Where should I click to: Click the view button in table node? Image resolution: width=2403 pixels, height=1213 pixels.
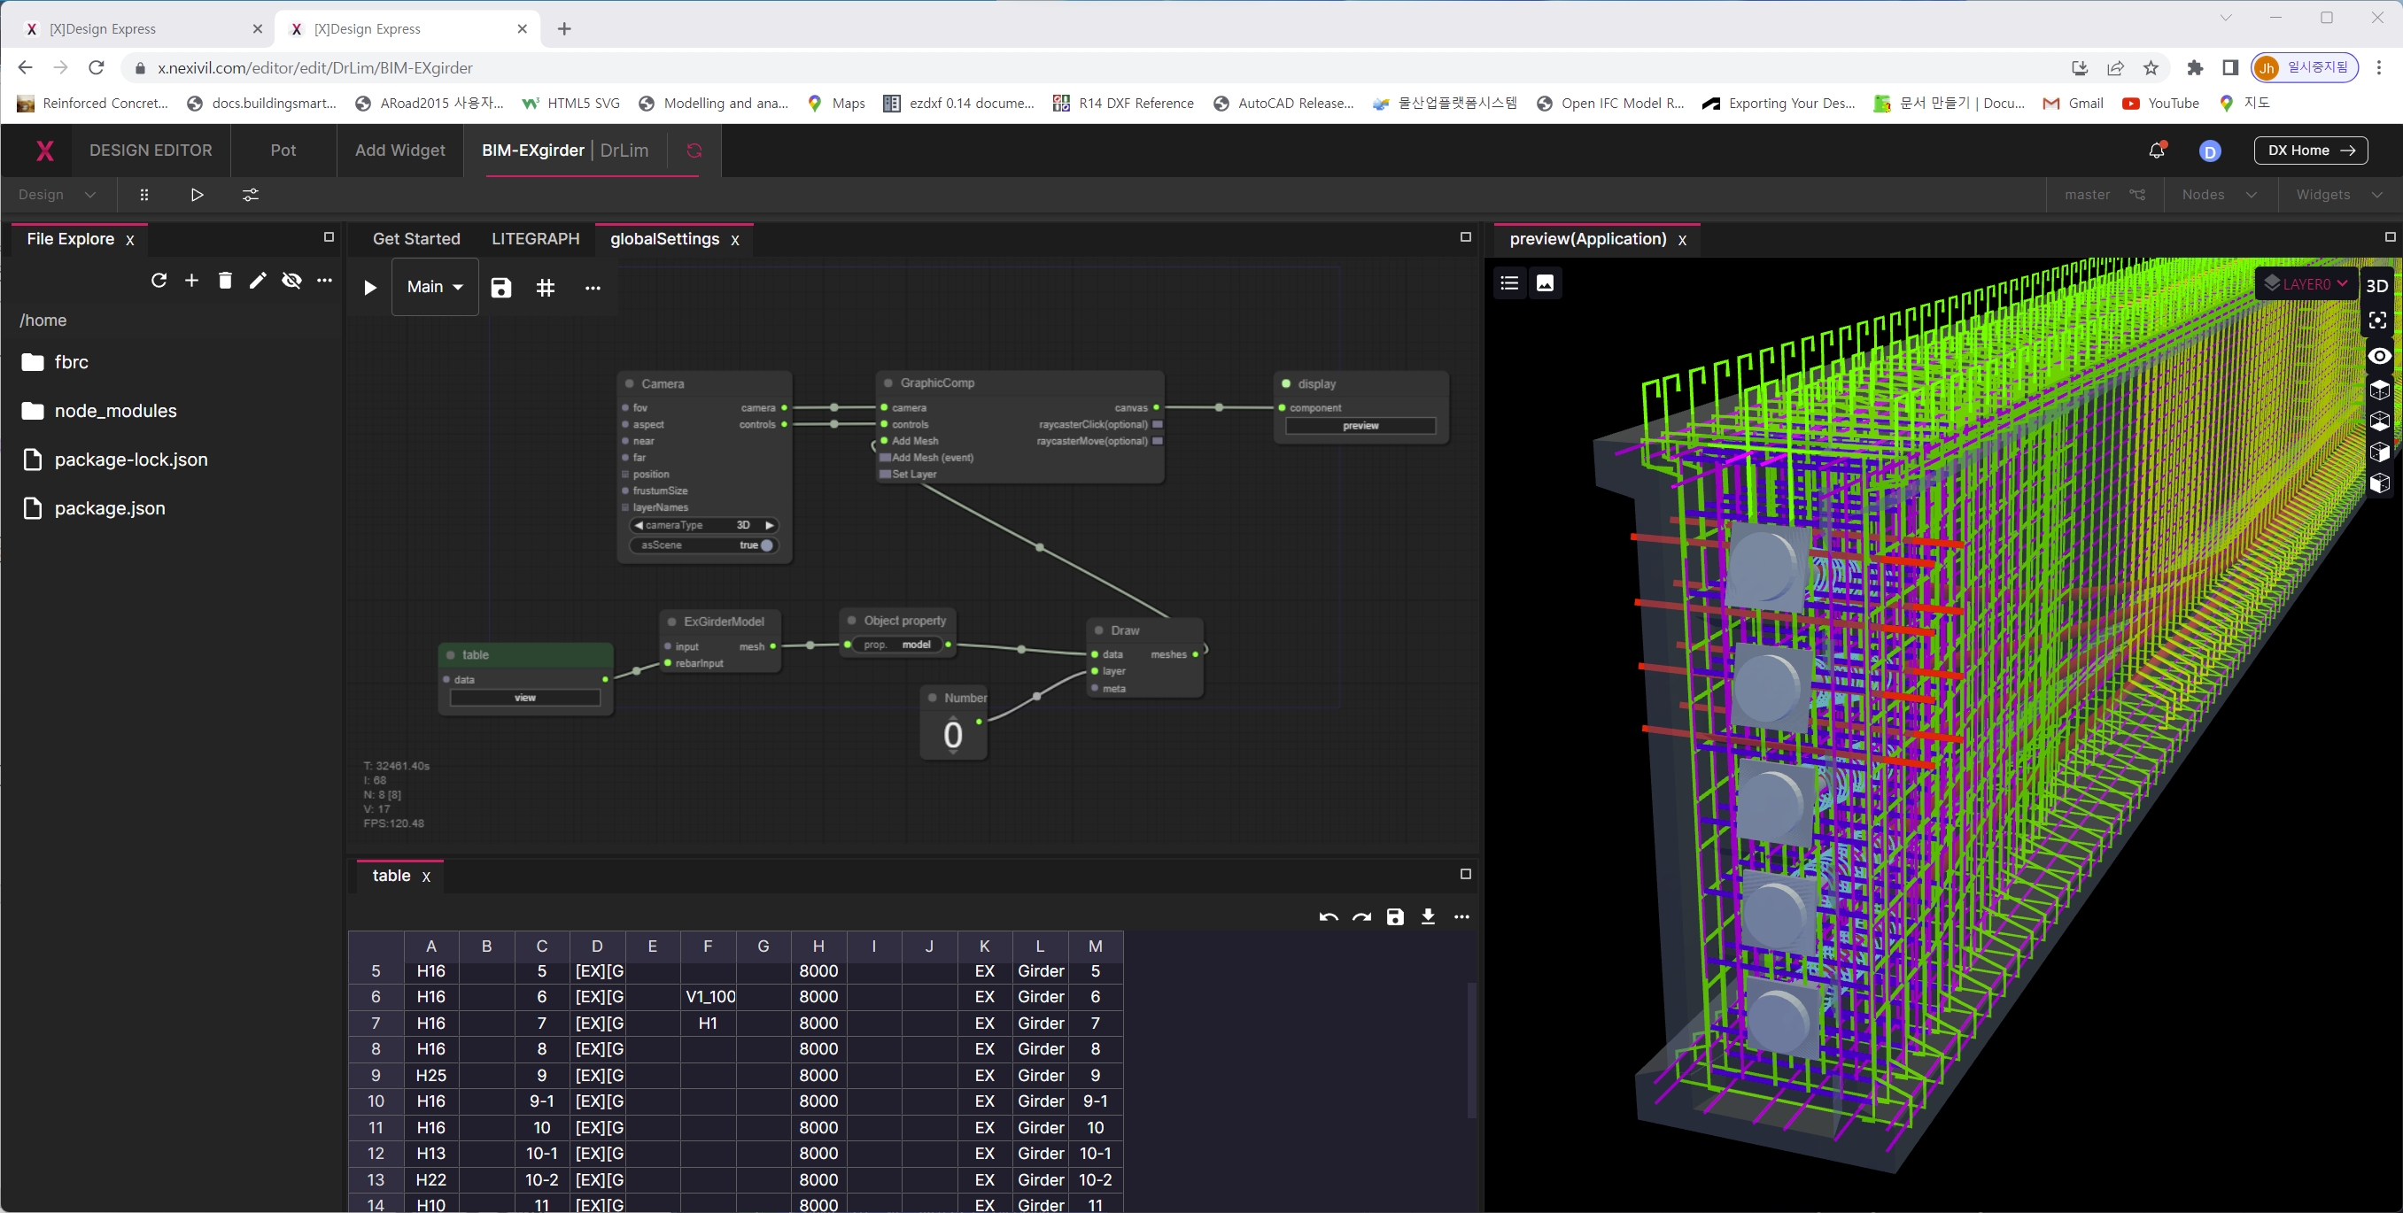525,698
